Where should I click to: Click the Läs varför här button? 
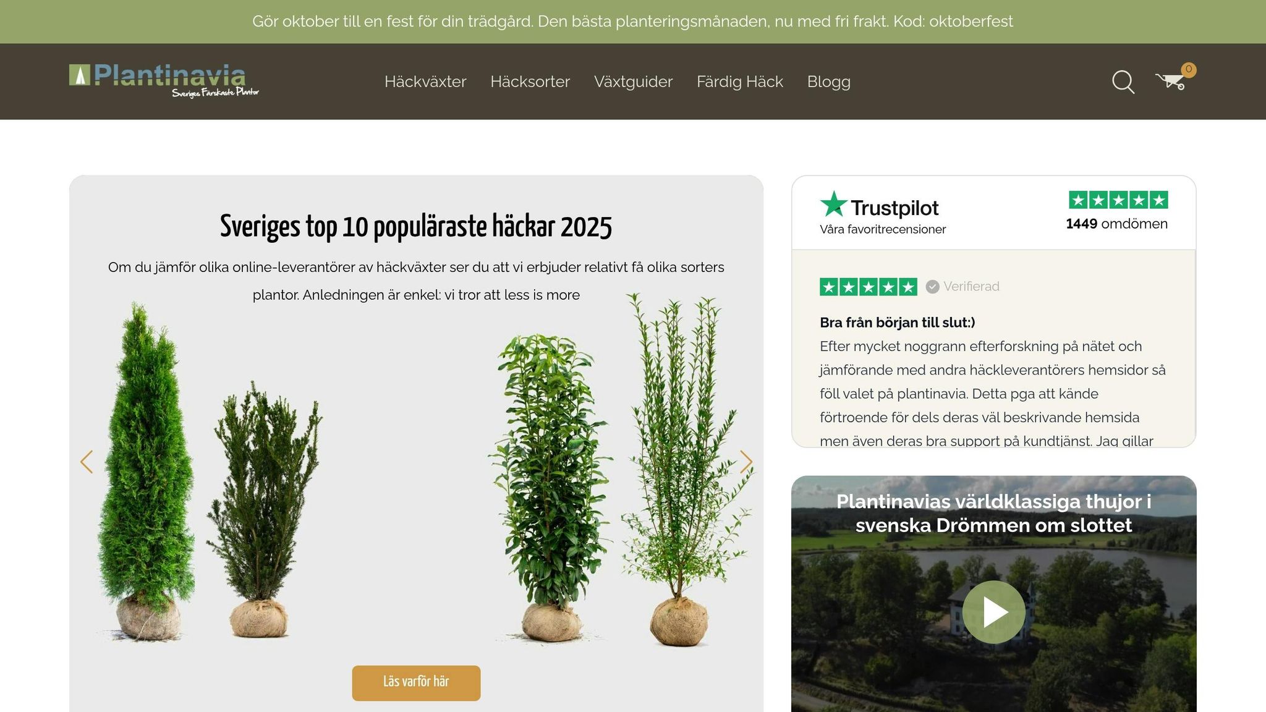pyautogui.click(x=416, y=682)
